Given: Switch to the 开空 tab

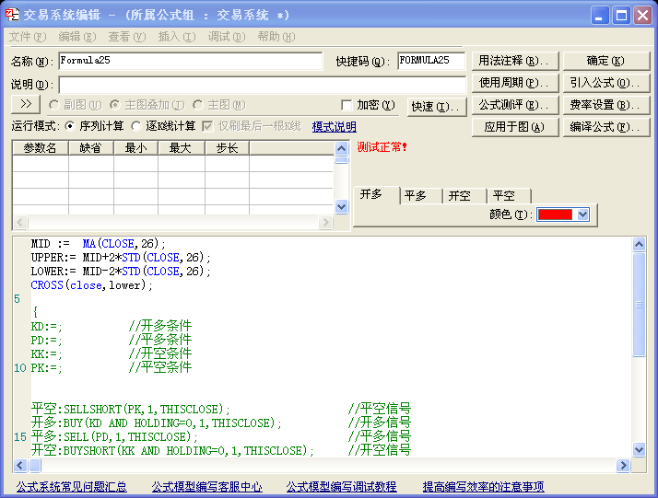Looking at the screenshot, I should pos(464,196).
